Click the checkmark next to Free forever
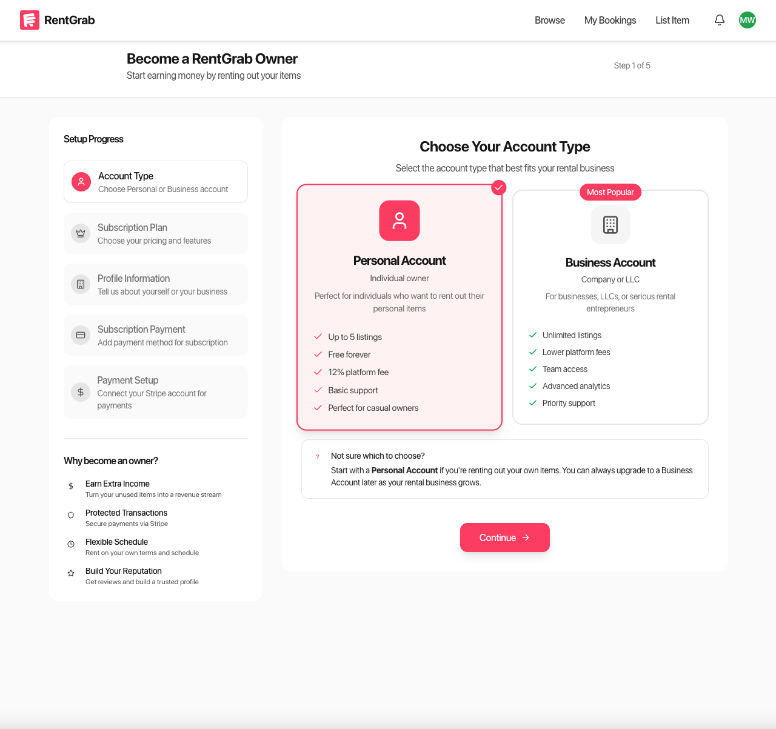This screenshot has width=776, height=729. point(318,354)
